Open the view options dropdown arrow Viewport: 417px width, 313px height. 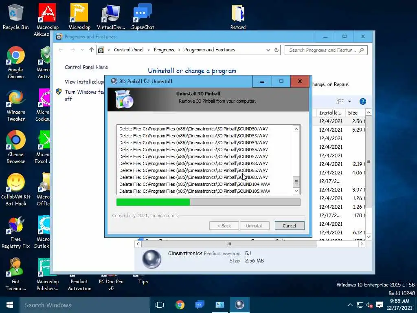pos(349,101)
